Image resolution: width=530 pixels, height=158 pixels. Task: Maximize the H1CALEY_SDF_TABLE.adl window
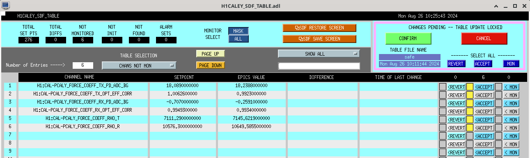[x=515, y=6]
